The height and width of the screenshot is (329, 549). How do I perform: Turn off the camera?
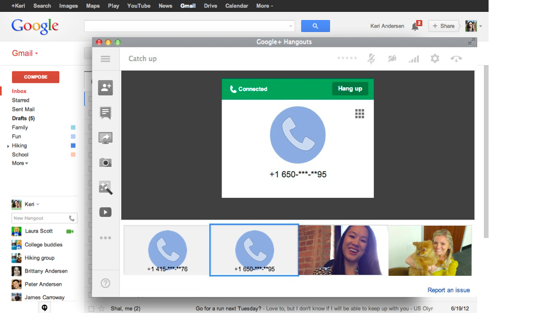pyautogui.click(x=392, y=58)
